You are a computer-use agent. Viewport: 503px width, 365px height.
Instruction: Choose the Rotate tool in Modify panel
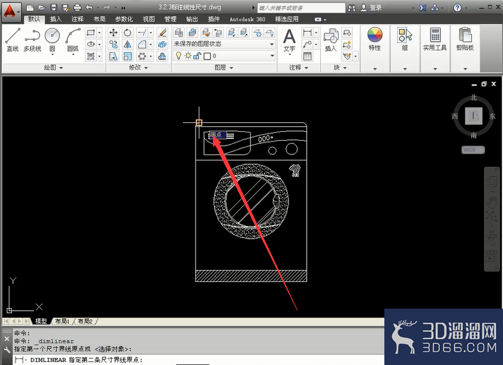(128, 33)
